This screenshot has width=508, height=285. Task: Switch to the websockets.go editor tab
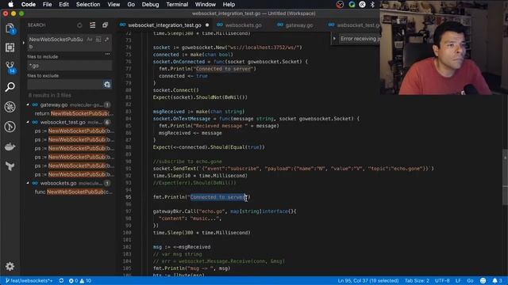[x=243, y=25]
